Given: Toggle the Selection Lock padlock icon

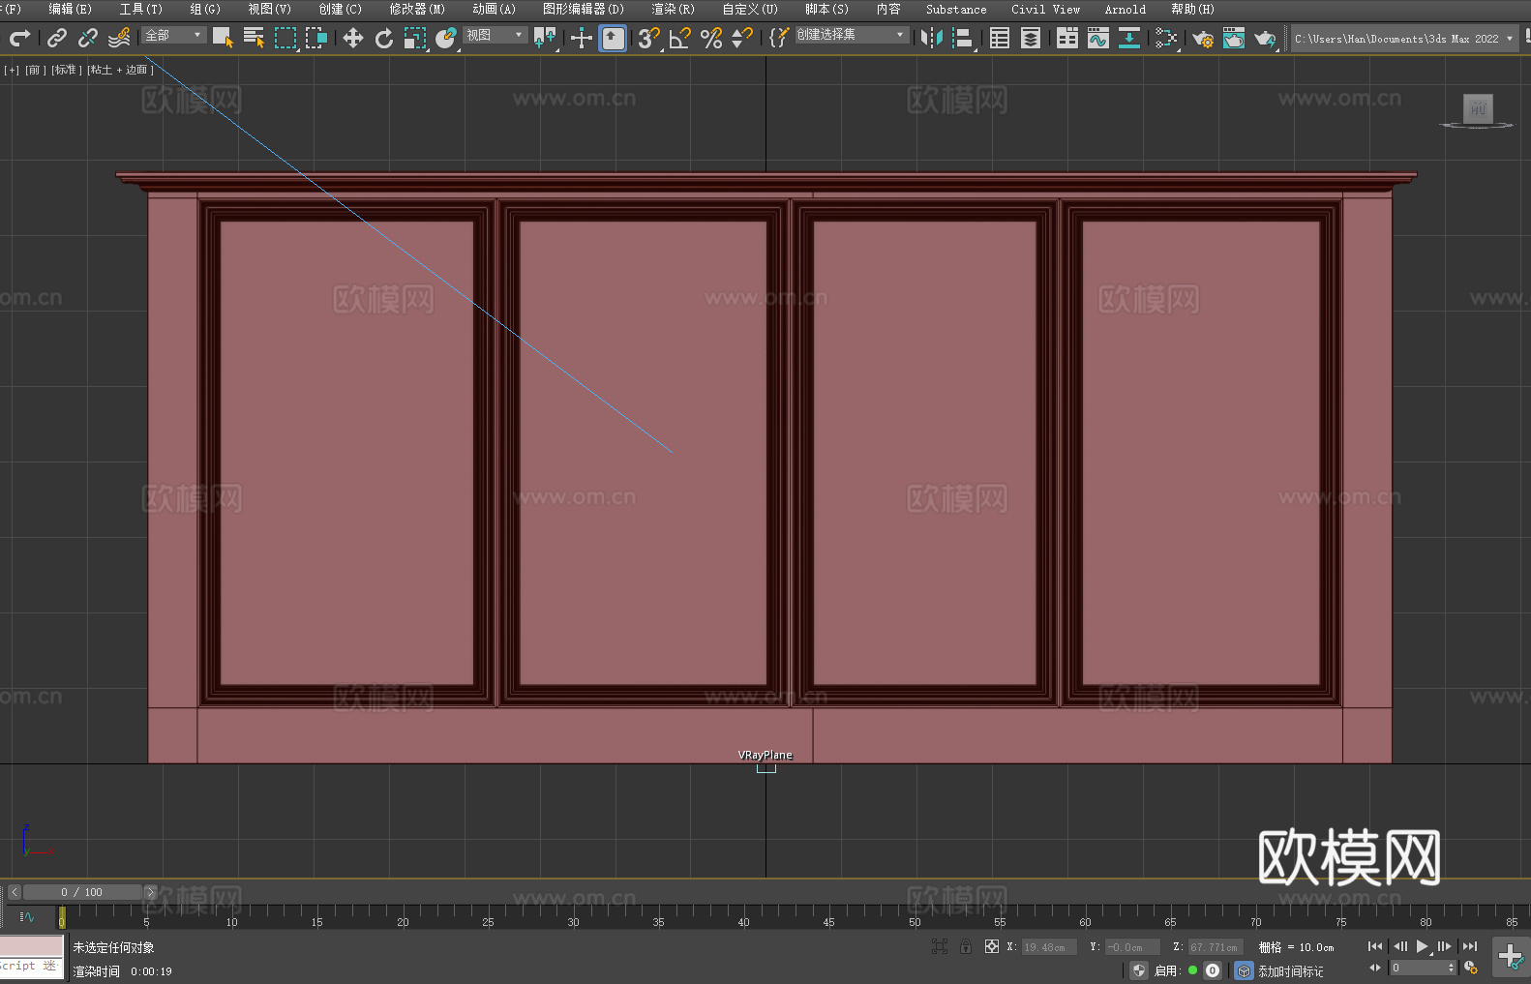Looking at the screenshot, I should click(966, 946).
